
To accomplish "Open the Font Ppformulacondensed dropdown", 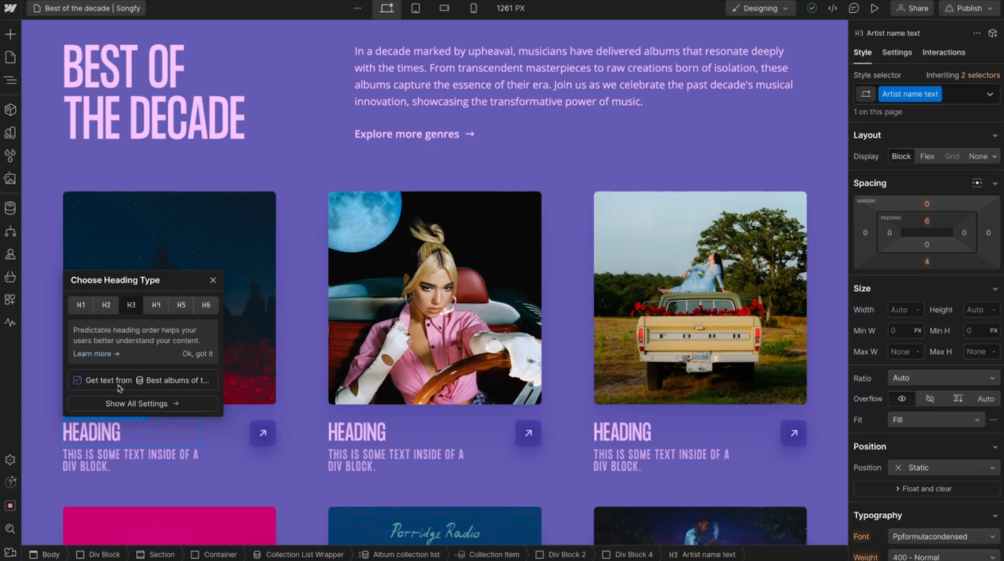I will pyautogui.click(x=943, y=537).
